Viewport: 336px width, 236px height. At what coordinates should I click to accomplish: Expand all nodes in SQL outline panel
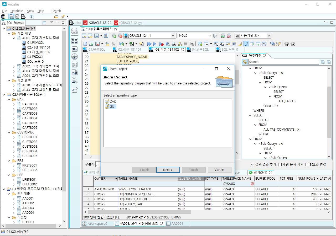tap(323, 62)
